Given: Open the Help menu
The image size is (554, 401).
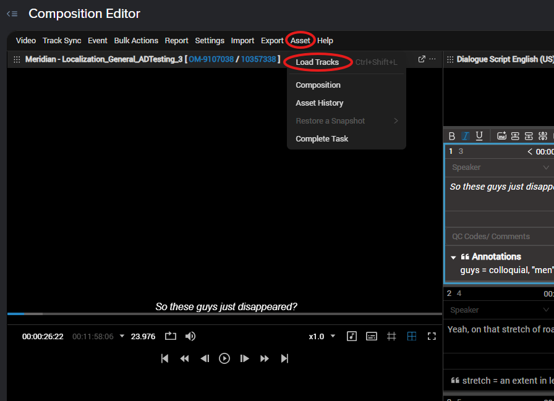Looking at the screenshot, I should pyautogui.click(x=325, y=41).
